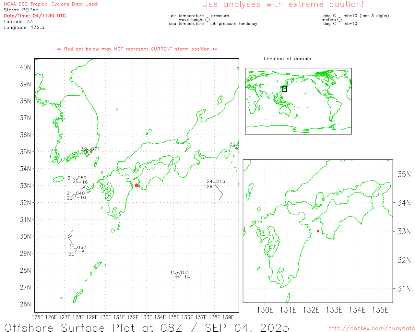This screenshot has width=415, height=332.
Task: Click the 'Date/Time: 04/1130 UTC' line
Action: (35, 16)
